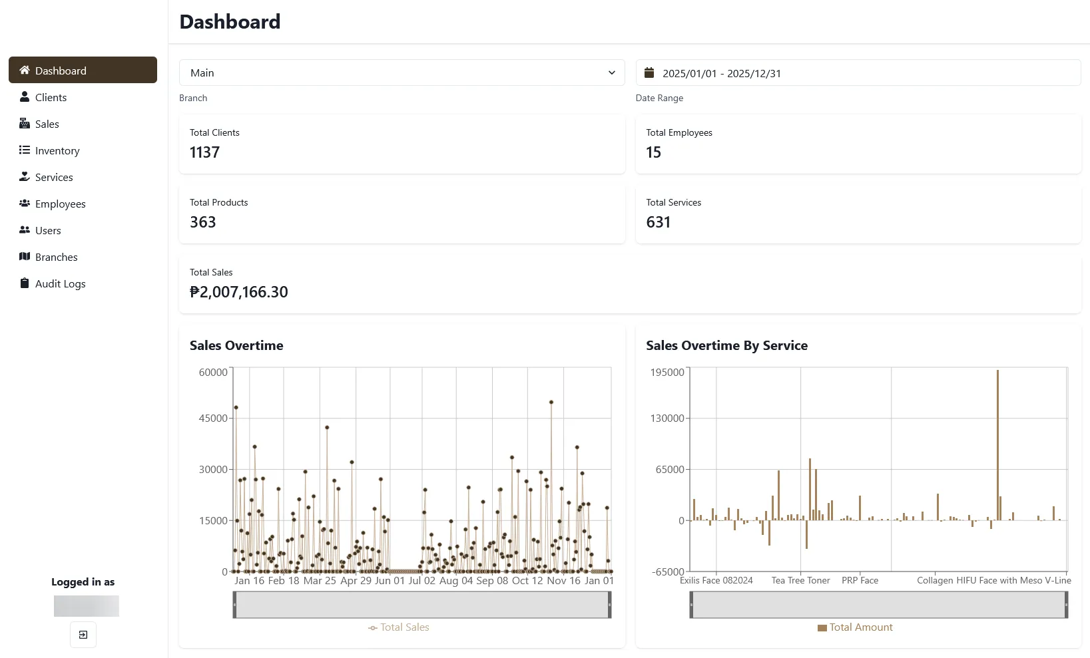The height and width of the screenshot is (658, 1090).
Task: Click Sales By Service range slider right handle
Action: point(1066,605)
